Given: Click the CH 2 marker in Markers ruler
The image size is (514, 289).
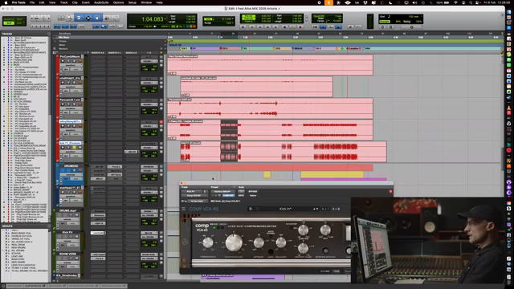Looking at the screenshot, I should [224, 48].
